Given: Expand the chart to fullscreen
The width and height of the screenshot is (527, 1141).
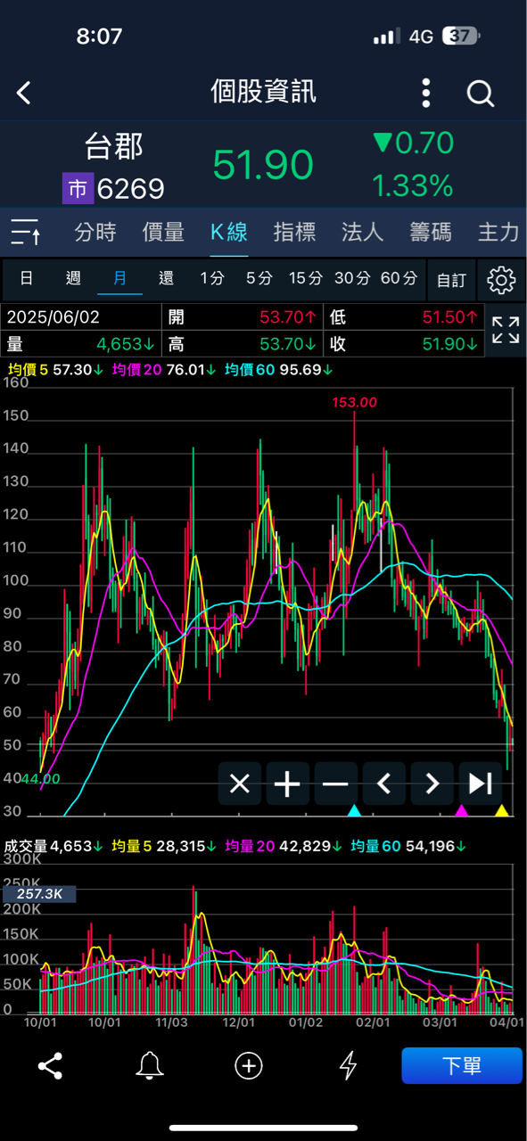Looking at the screenshot, I should coord(506,330).
